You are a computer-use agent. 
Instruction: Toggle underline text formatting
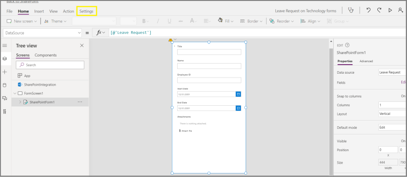coord(169,21)
